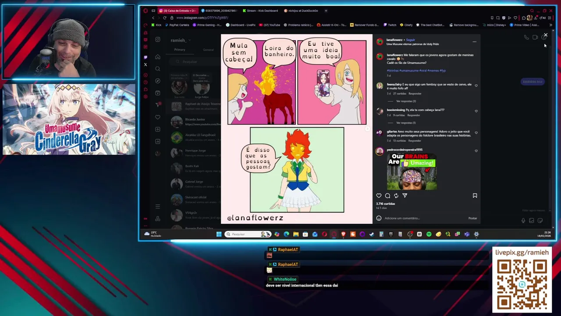Open the Instagram Create plus icon in sidebar

(x=158, y=129)
